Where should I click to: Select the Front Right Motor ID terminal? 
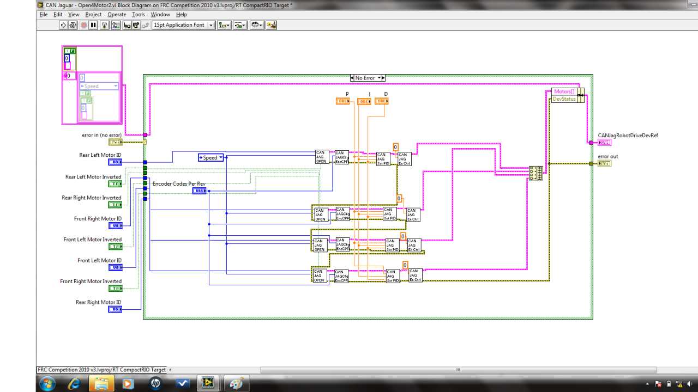(116, 225)
